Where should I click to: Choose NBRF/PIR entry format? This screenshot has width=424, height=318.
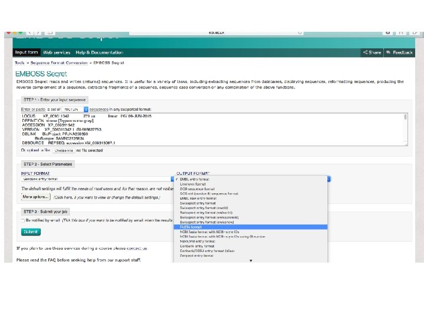coord(250,241)
